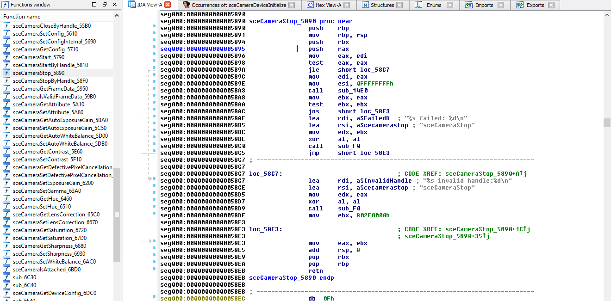Close the Exports tab
Image resolution: width=611 pixels, height=301 pixels.
(551, 5)
